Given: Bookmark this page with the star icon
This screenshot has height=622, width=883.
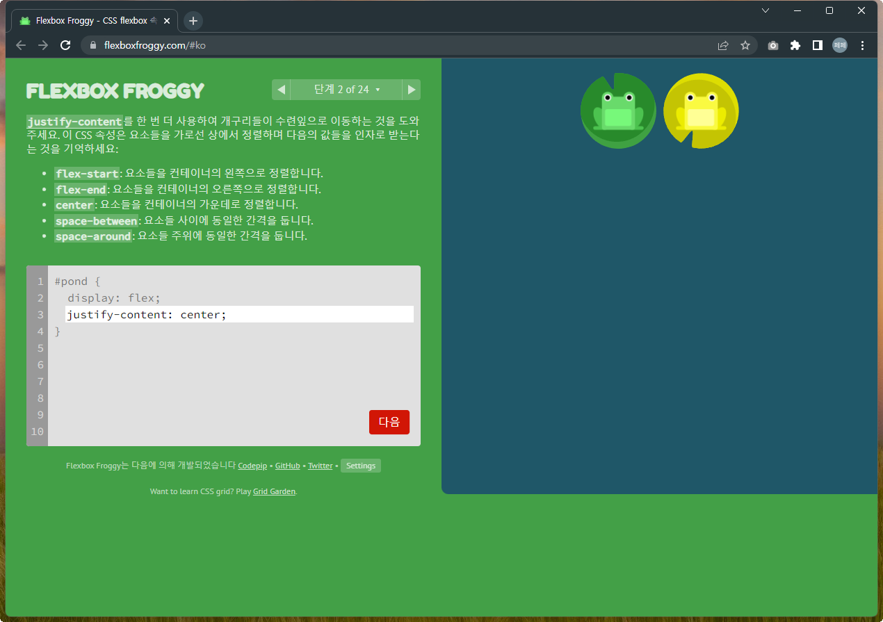Looking at the screenshot, I should 745,45.
